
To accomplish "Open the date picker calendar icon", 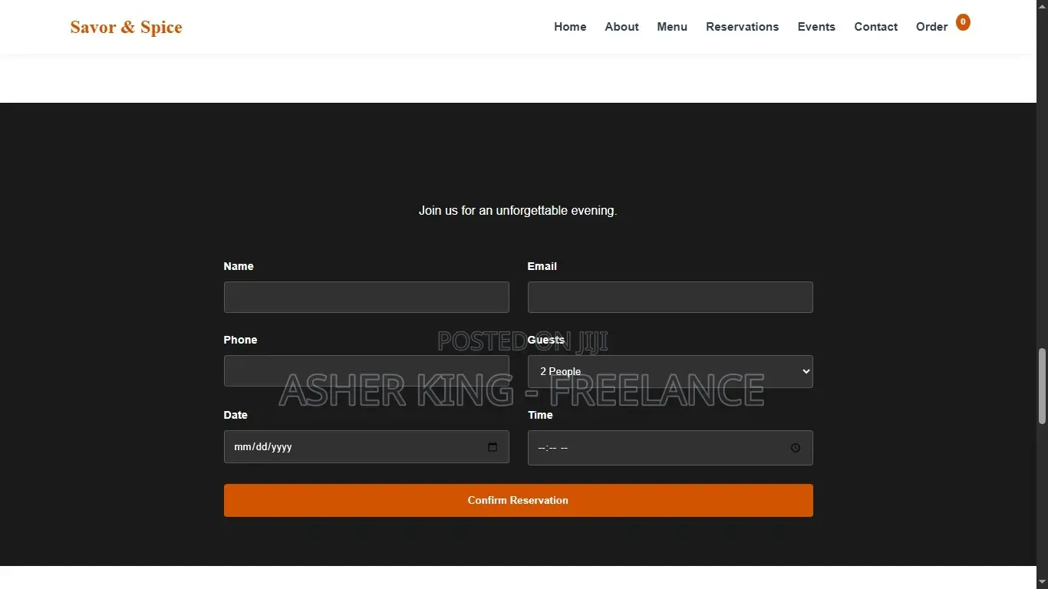I will (x=493, y=447).
